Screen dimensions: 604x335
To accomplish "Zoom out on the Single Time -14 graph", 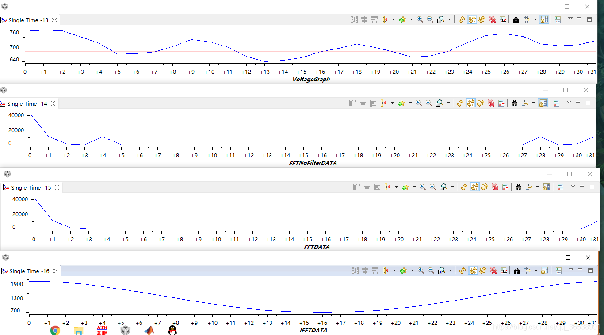I will click(428, 103).
